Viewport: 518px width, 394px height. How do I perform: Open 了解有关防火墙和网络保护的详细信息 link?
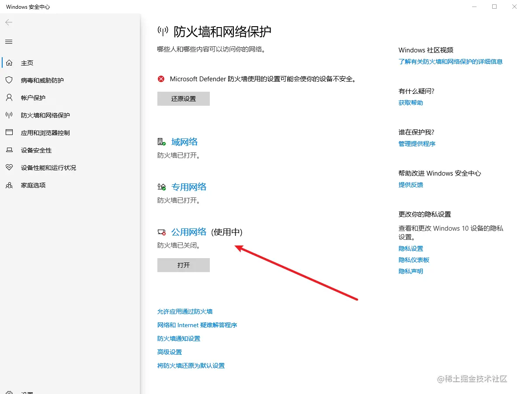(451, 62)
